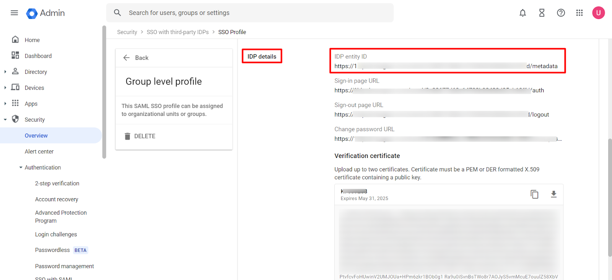The image size is (612, 280).
Task: Click the Devices icon in the sidebar
Action: pyautogui.click(x=15, y=87)
